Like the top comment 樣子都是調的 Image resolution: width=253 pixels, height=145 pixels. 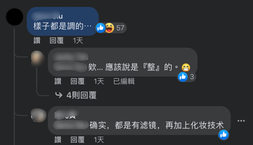[37, 41]
